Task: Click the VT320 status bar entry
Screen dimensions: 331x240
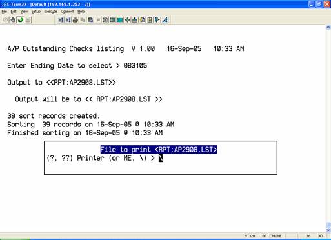Action: pos(250,236)
